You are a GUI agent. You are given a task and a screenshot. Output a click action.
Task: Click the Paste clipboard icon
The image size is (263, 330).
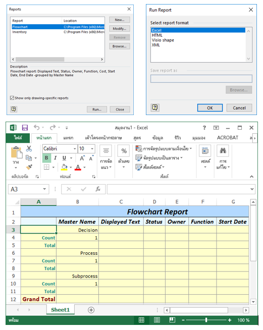[x=17, y=152]
